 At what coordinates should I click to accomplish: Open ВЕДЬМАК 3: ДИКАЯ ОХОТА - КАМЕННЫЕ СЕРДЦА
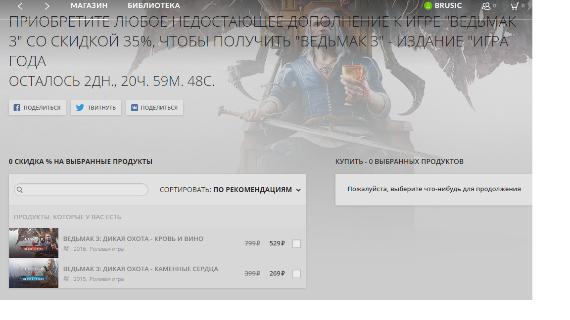tap(141, 269)
